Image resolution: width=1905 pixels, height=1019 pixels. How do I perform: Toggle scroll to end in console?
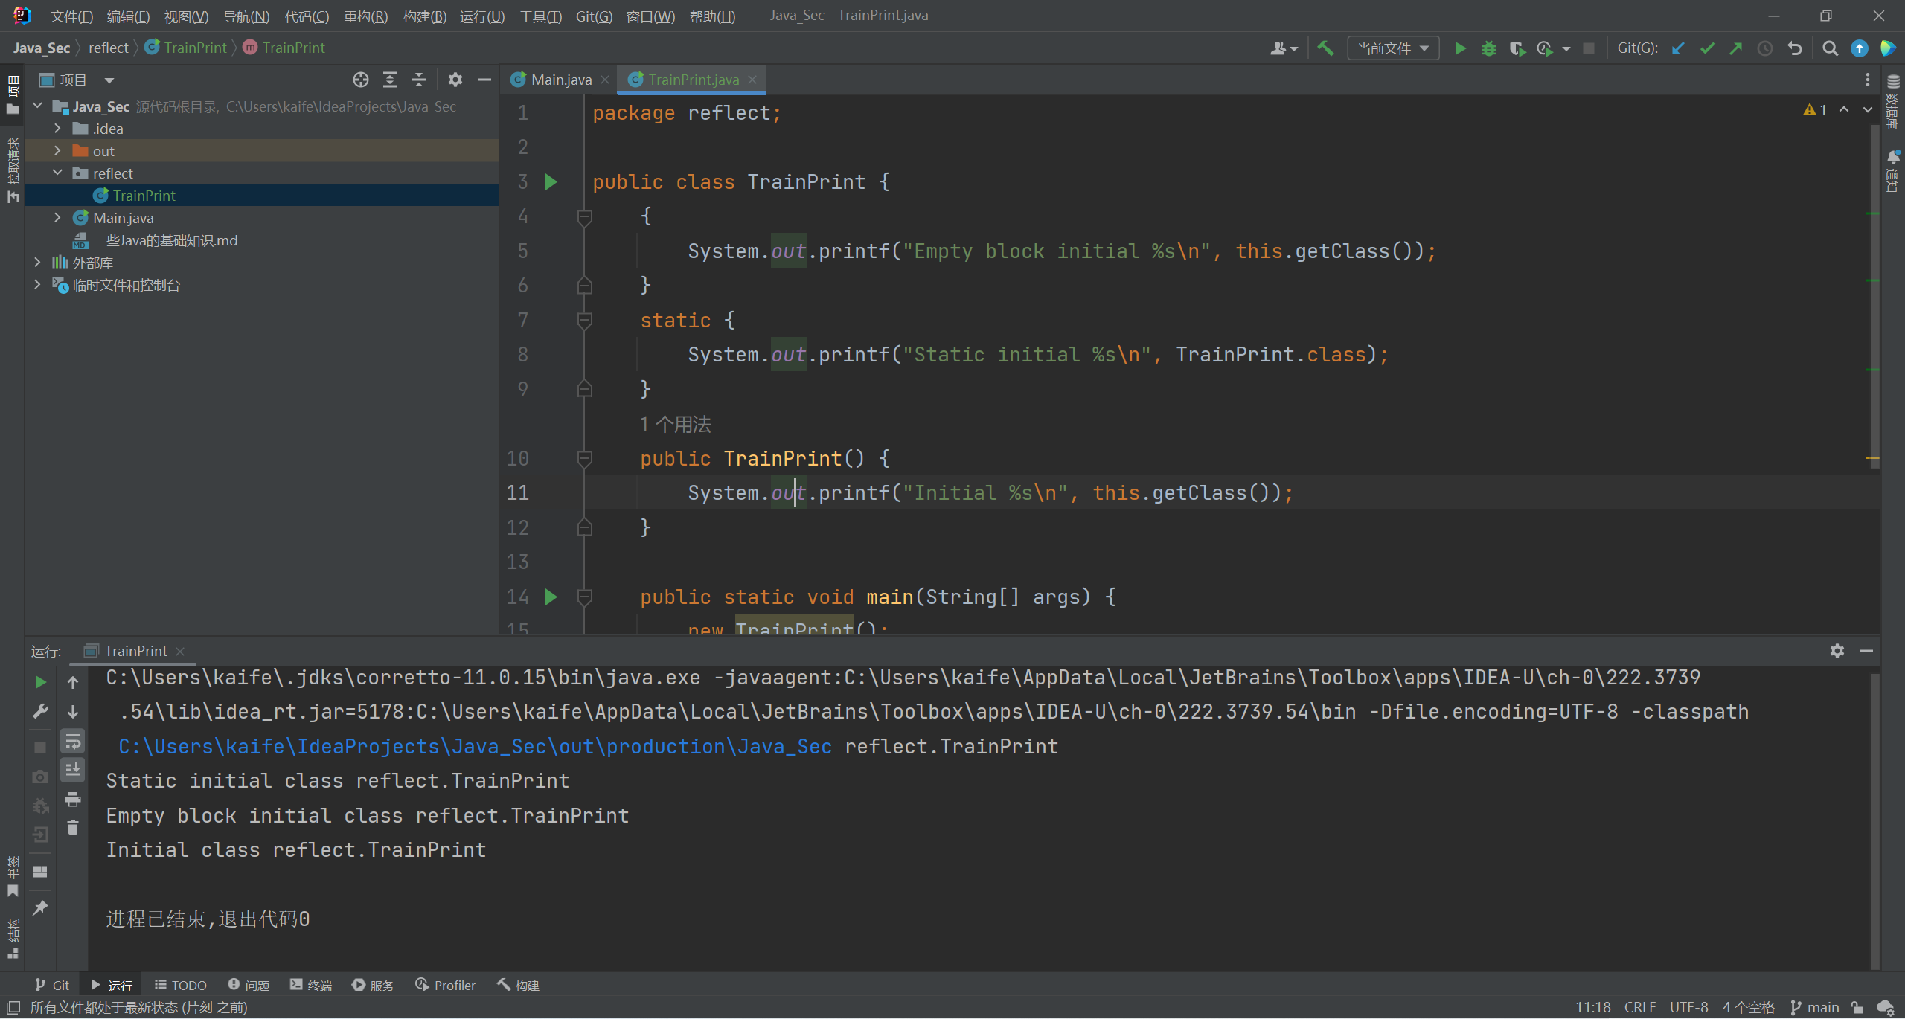pos(73,770)
